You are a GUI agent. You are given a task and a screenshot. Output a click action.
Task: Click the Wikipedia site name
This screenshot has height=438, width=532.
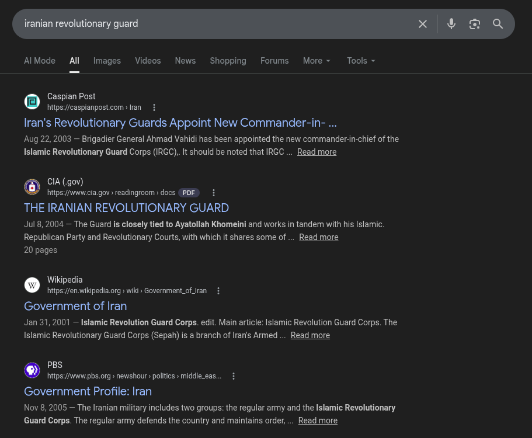click(65, 280)
